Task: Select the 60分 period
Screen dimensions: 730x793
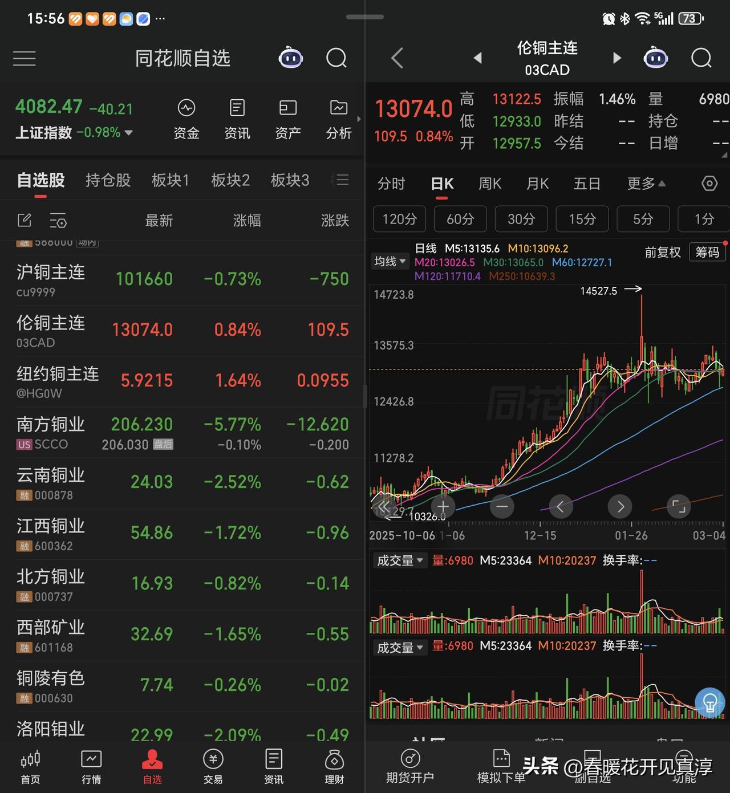Action: click(460, 219)
